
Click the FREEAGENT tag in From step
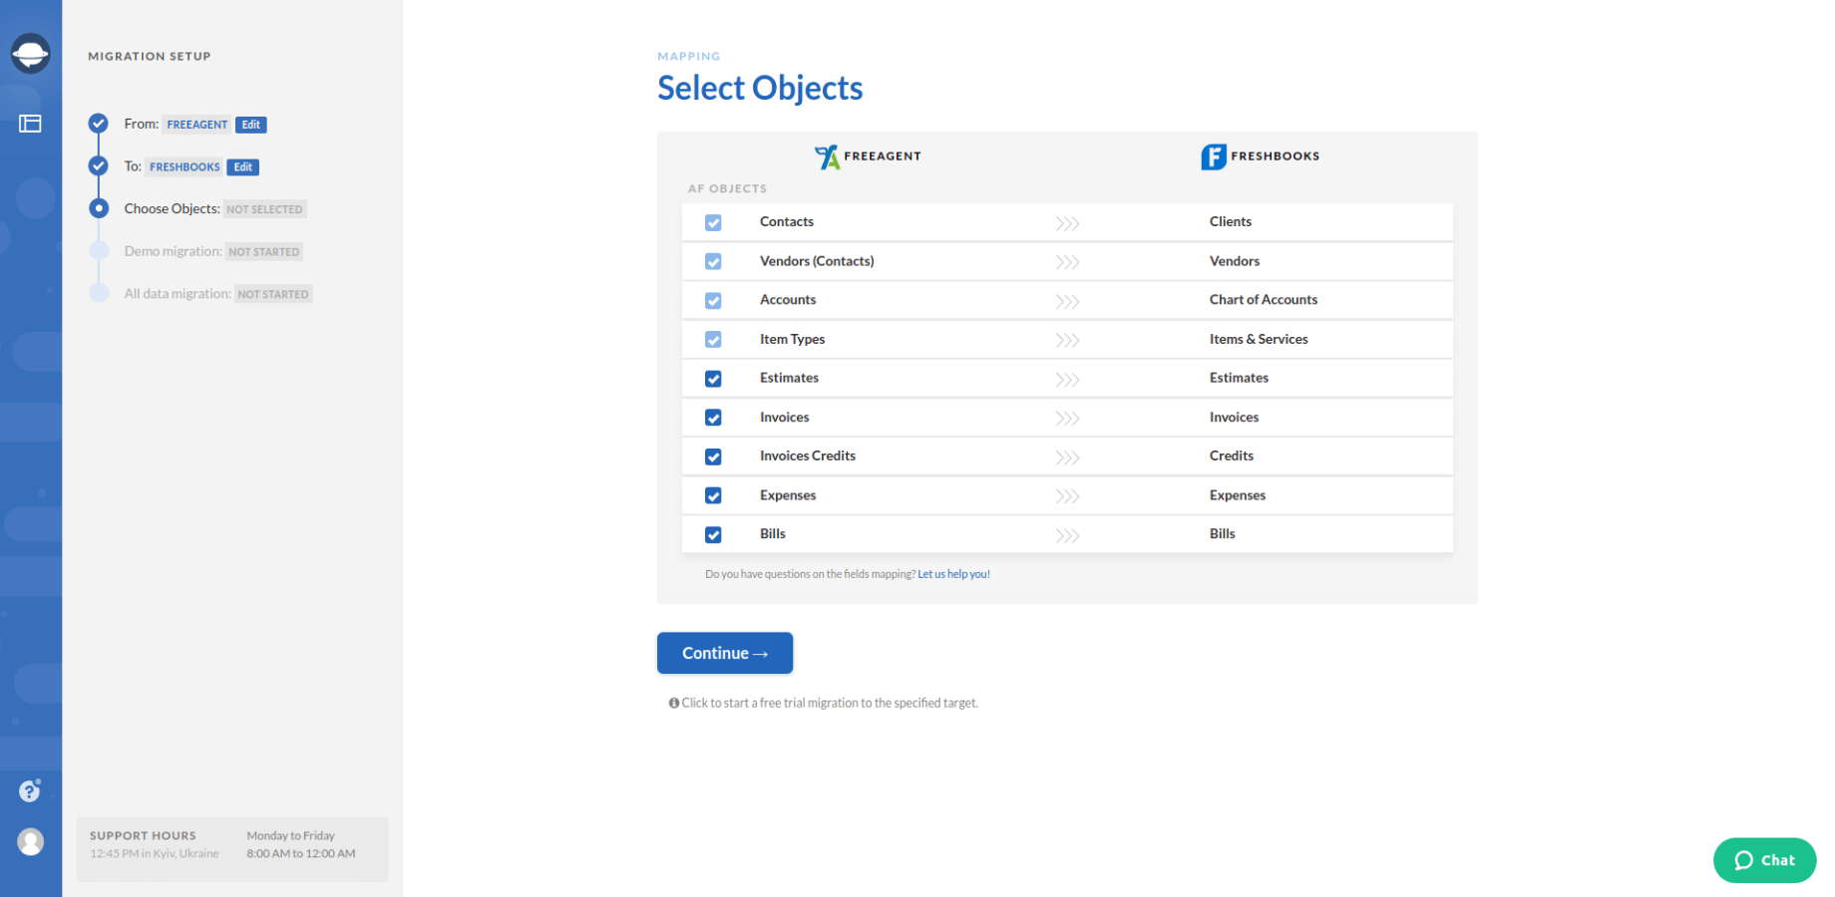click(x=197, y=125)
